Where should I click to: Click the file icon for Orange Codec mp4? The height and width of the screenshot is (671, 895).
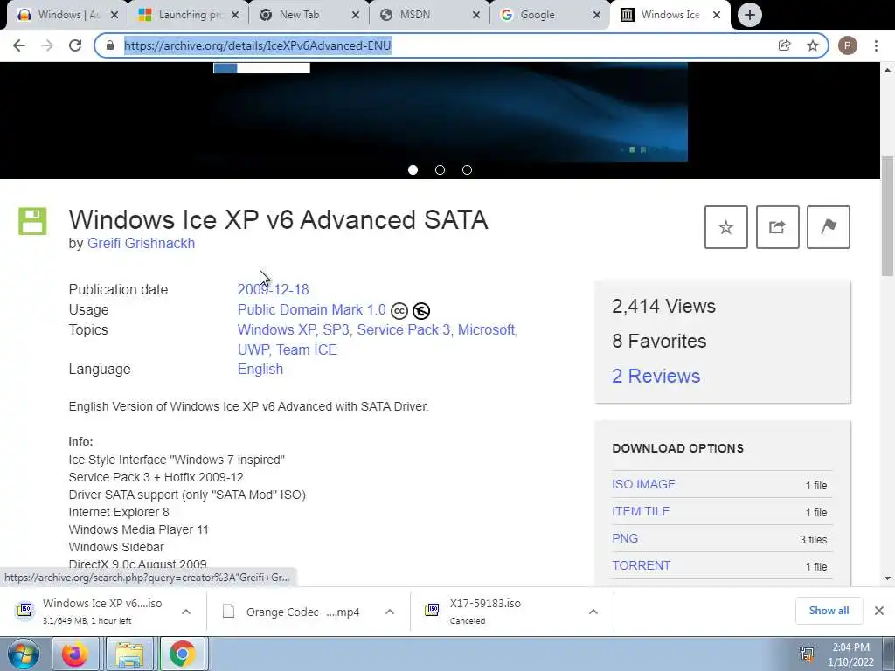(x=228, y=612)
